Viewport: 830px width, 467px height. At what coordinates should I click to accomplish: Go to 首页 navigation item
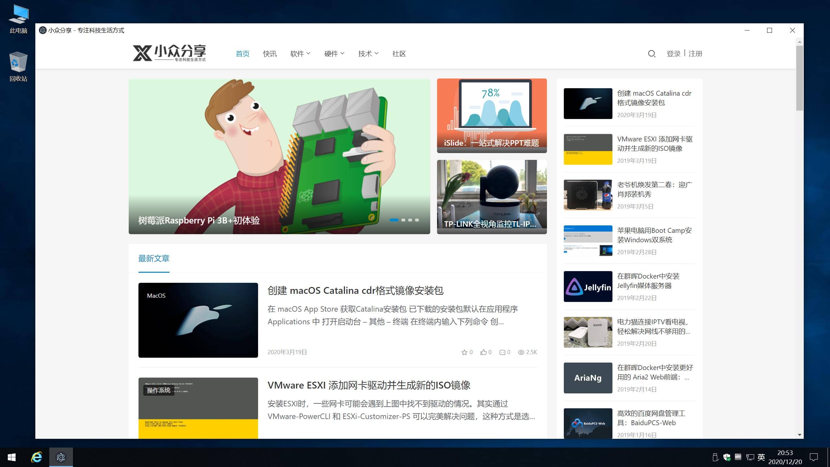point(243,54)
